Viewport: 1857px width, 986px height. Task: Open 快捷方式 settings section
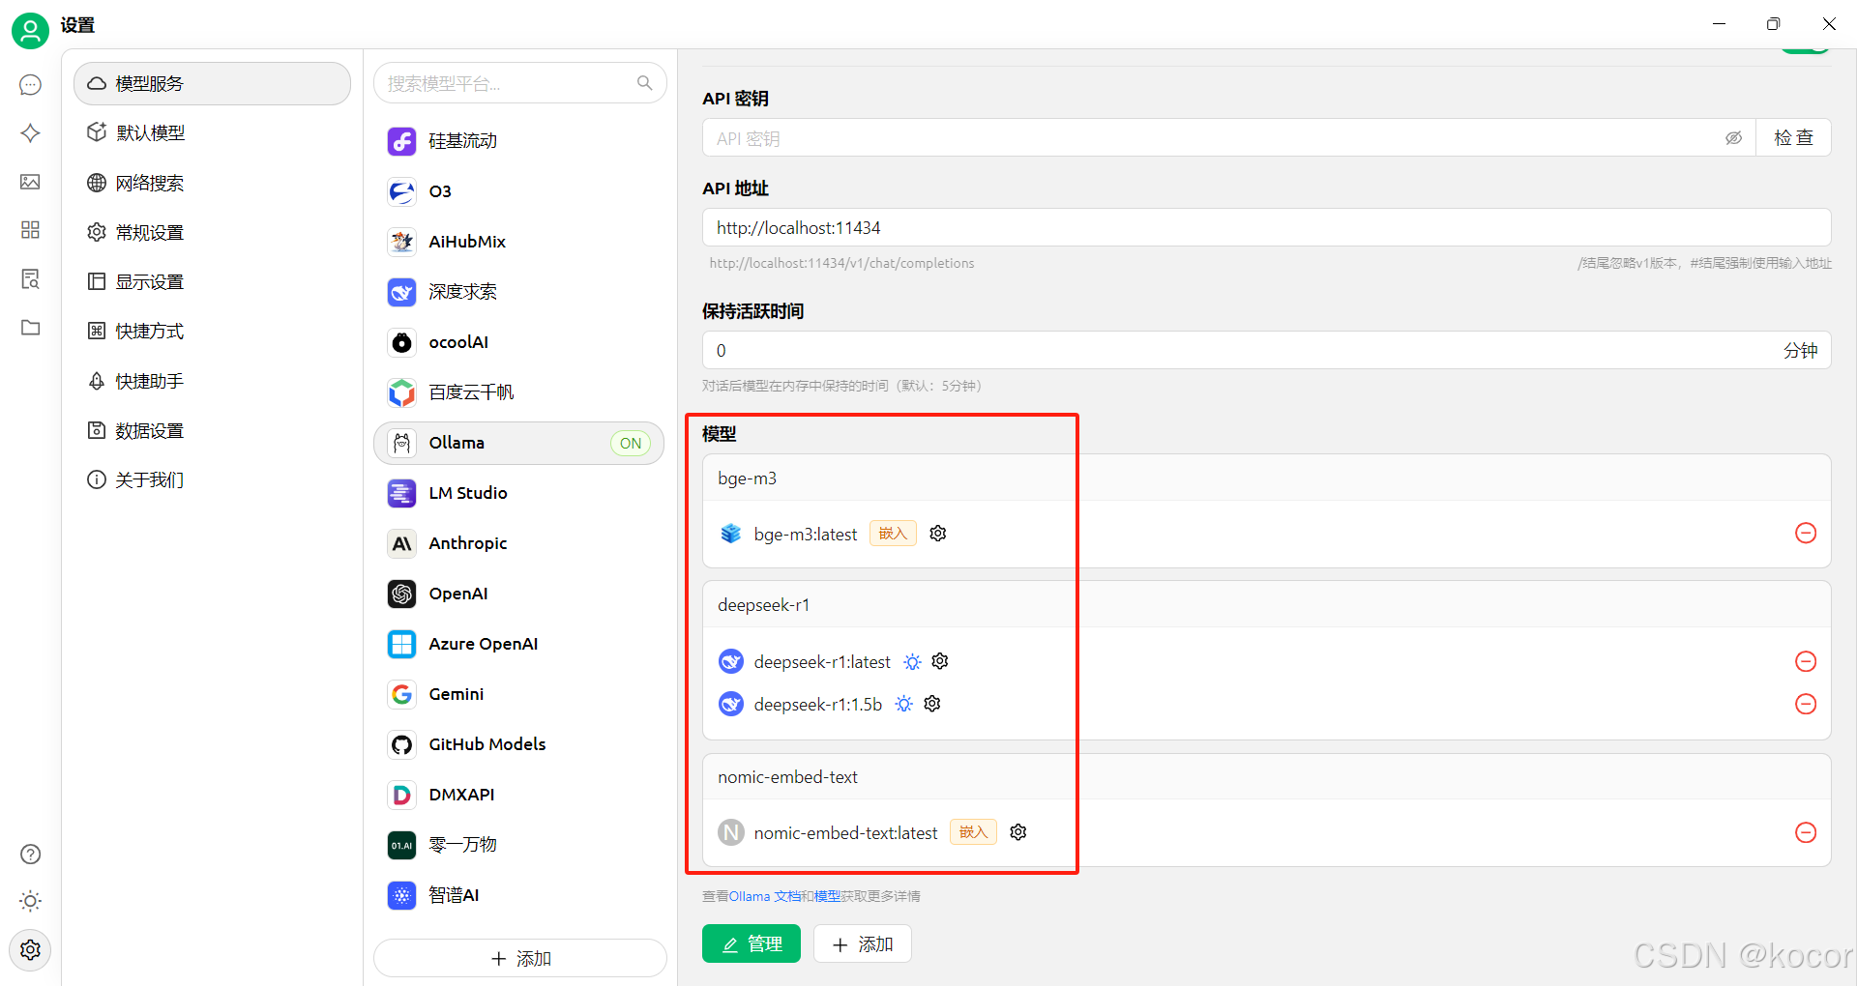(x=212, y=332)
